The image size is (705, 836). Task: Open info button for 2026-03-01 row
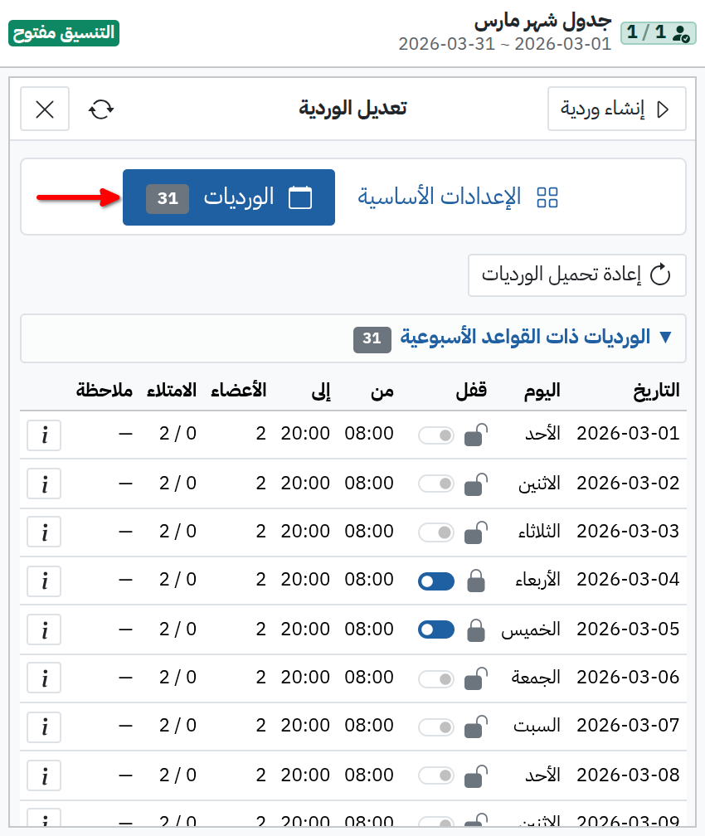tap(44, 435)
